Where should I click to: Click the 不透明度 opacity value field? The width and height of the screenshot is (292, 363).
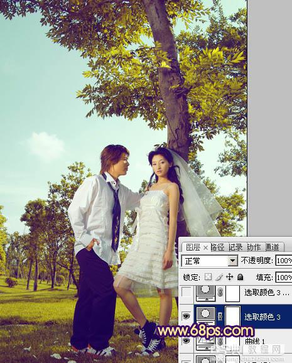[x=284, y=261]
